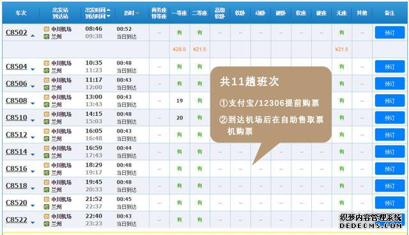The width and height of the screenshot is (409, 235).
Task: Click departure station icon for C8504
Action: pyautogui.click(x=47, y=63)
